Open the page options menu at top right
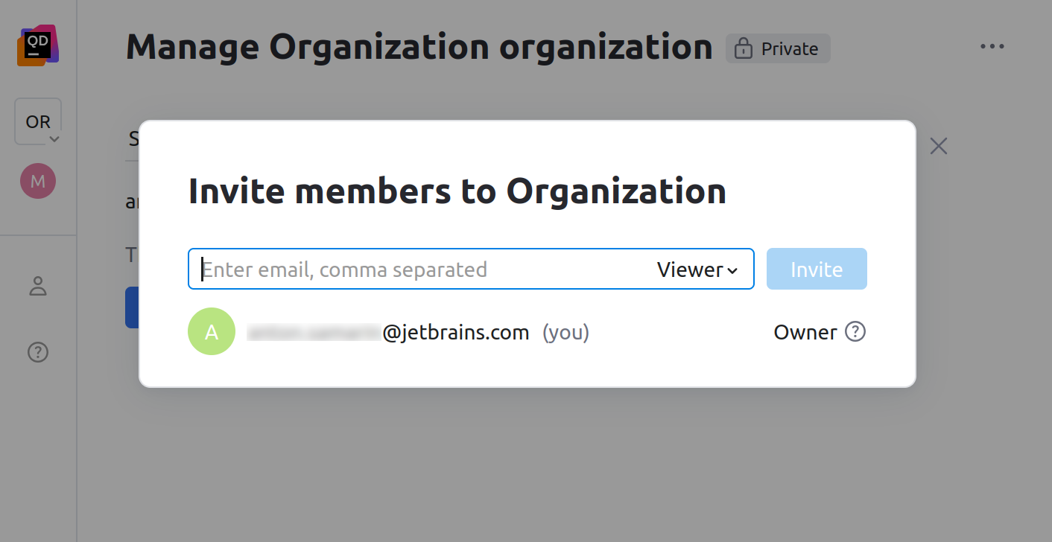 click(x=992, y=46)
